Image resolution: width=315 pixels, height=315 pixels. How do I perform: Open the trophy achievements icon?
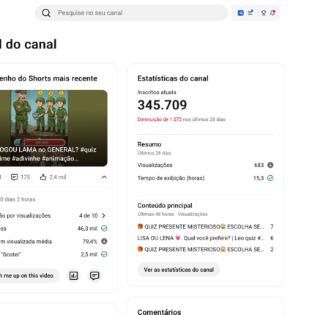[x=264, y=12]
